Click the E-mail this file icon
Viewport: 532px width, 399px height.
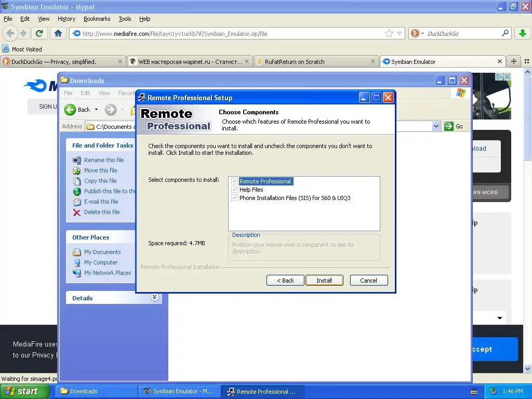77,202
